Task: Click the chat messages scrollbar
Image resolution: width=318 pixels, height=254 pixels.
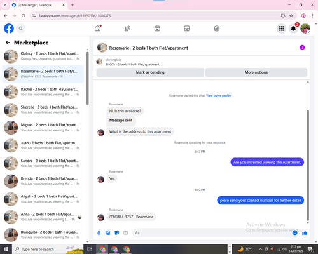Action: [x=308, y=166]
